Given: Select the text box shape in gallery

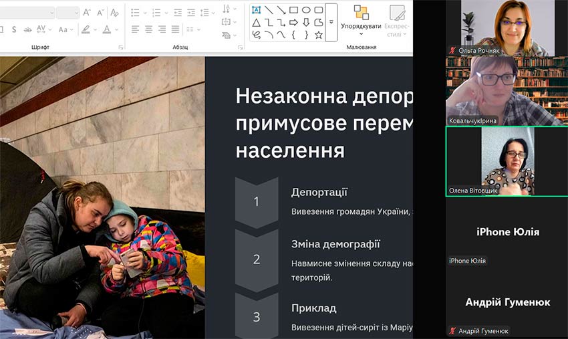Looking at the screenshot, I should click(x=256, y=10).
